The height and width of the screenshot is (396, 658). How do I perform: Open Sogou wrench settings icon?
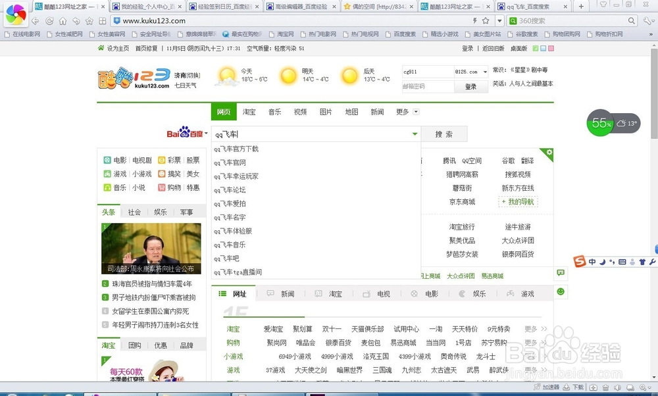pyautogui.click(x=652, y=262)
